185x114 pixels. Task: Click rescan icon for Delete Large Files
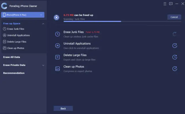[175, 57]
